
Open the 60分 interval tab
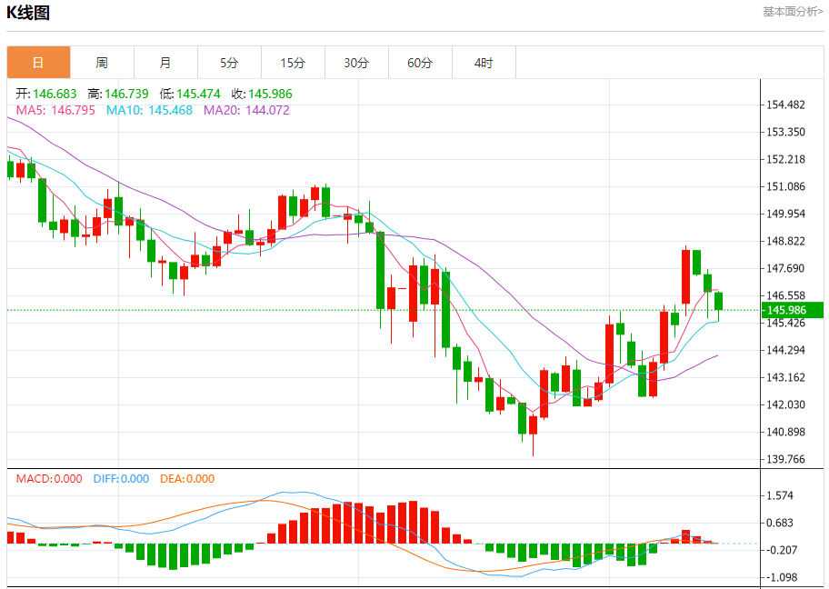tap(420, 63)
